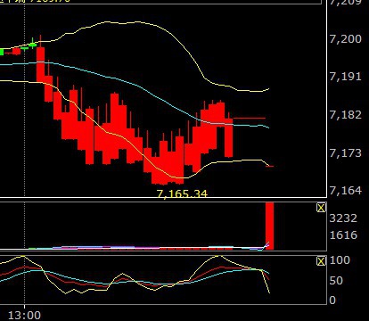The height and width of the screenshot is (321, 369).
Task: Click the 7,182 price axis label
Action: tap(346, 115)
